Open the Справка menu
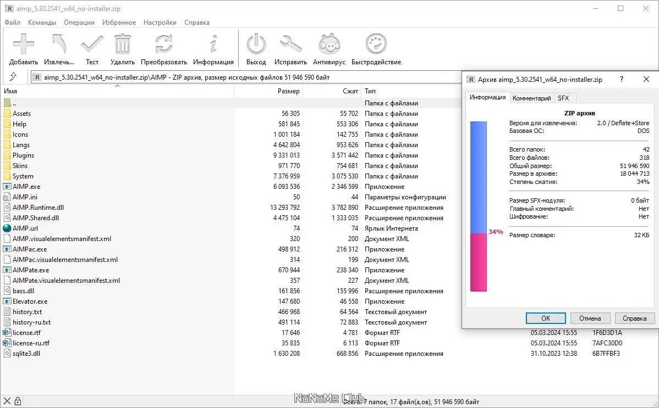 (x=197, y=23)
